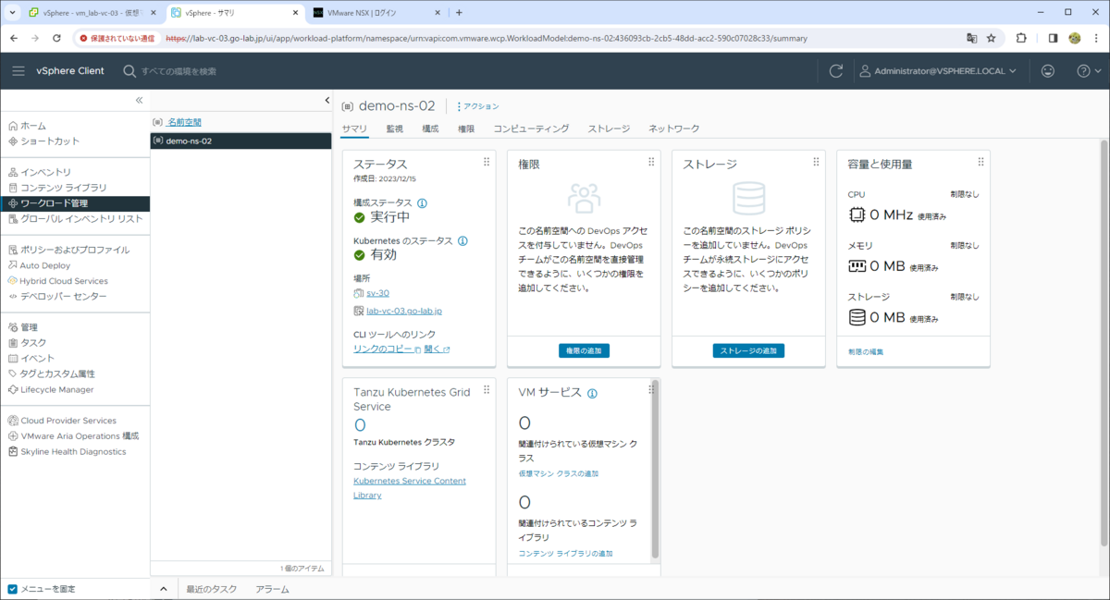Viewport: 1110px width, 600px height.
Task: Toggle the メニューを固定 checkbox
Action: (x=13, y=589)
